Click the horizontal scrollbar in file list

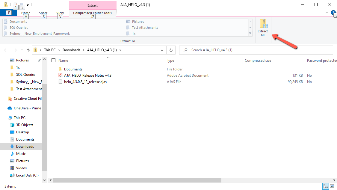[137, 180]
